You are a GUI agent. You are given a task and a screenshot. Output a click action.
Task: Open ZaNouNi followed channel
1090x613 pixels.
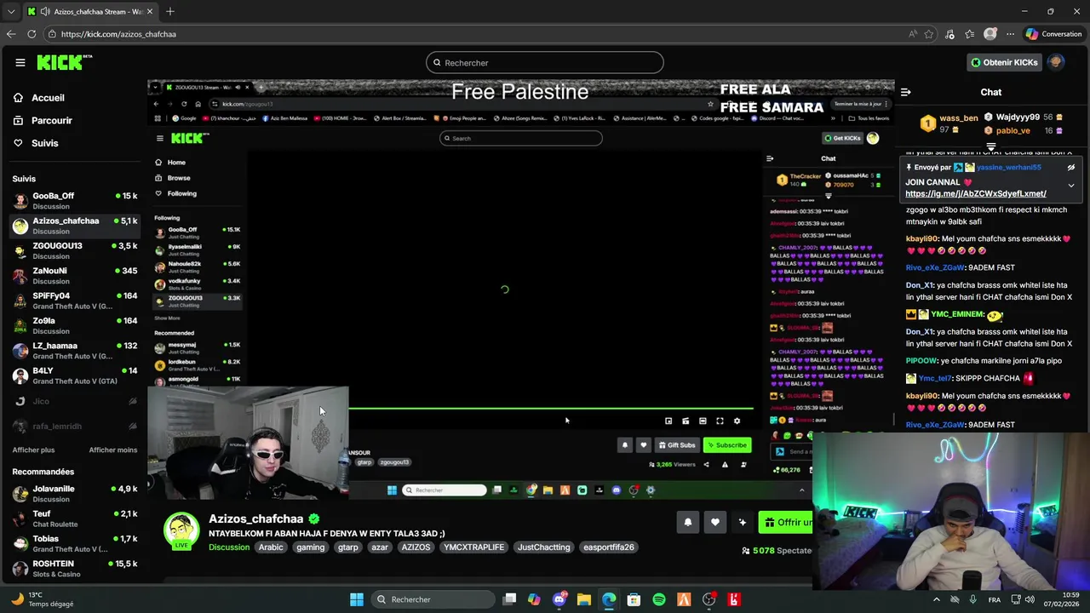pyautogui.click(x=75, y=275)
